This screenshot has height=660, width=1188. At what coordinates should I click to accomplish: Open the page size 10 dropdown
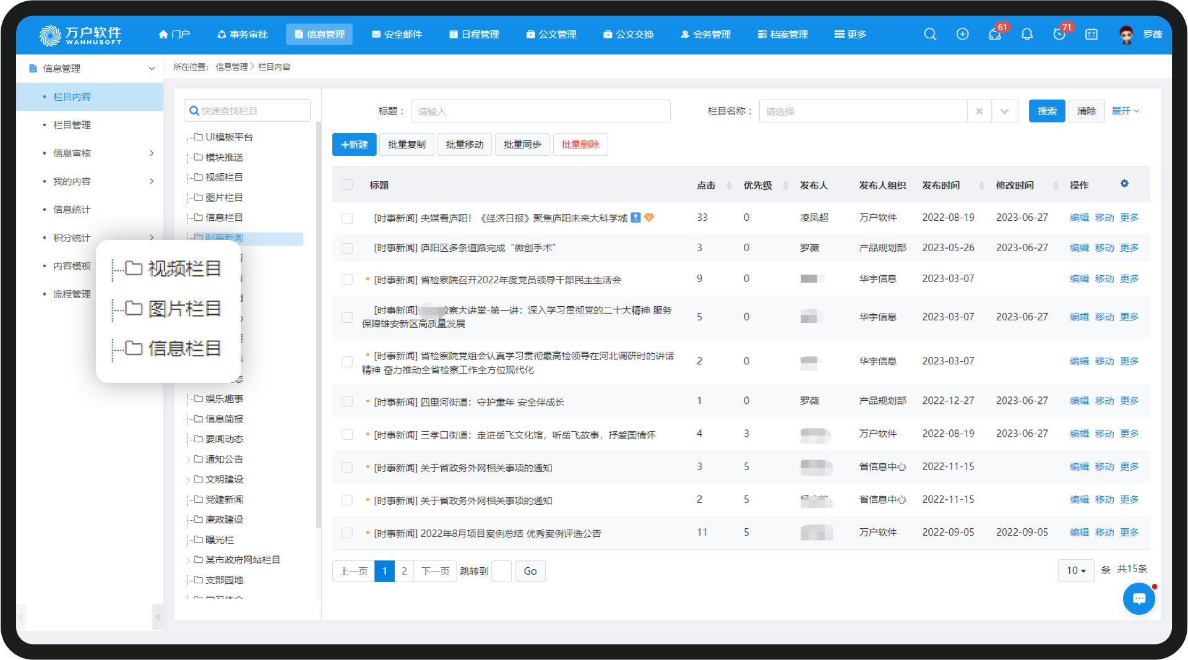(x=1075, y=570)
